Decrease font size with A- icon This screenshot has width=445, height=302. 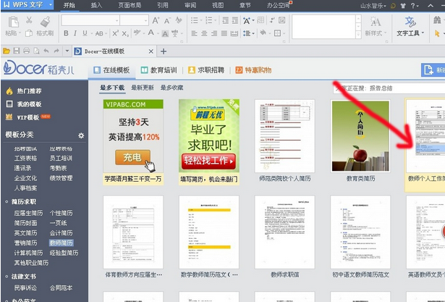[x=167, y=20]
